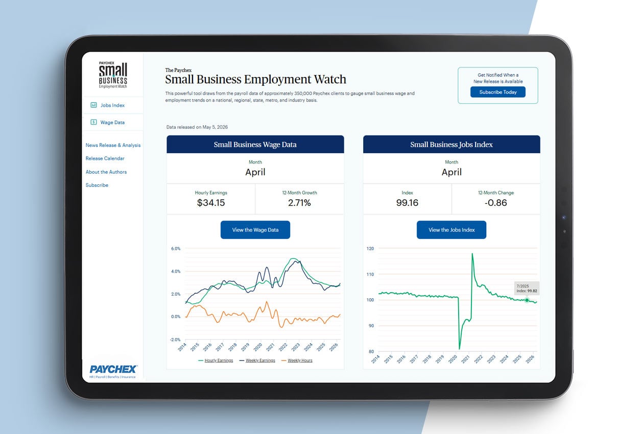618x434 pixels.
Task: Toggle the Hourly Earnings legend entry
Action: pos(216,360)
